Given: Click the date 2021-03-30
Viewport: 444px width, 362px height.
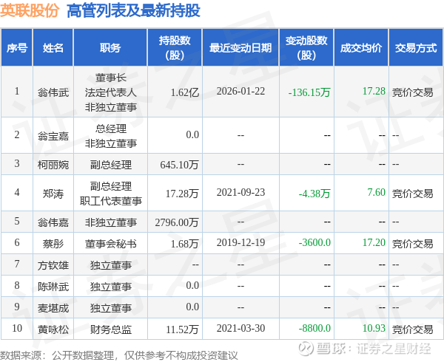Looking at the screenshot, I should click(240, 328).
